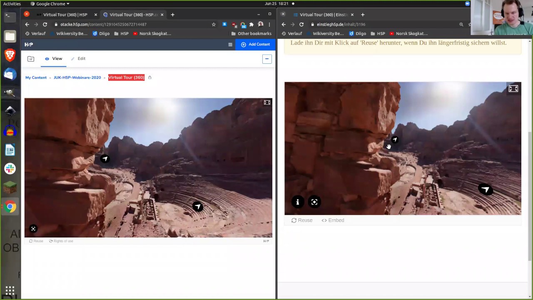The height and width of the screenshot is (300, 533).
Task: Go back in the left browser window
Action: (27, 25)
